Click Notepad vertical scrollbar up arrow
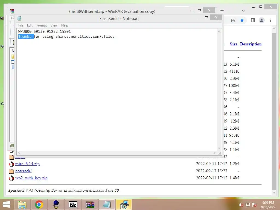 (x=219, y=31)
